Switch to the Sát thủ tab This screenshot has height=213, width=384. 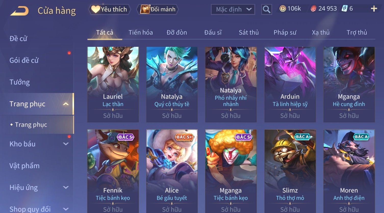[x=249, y=33]
